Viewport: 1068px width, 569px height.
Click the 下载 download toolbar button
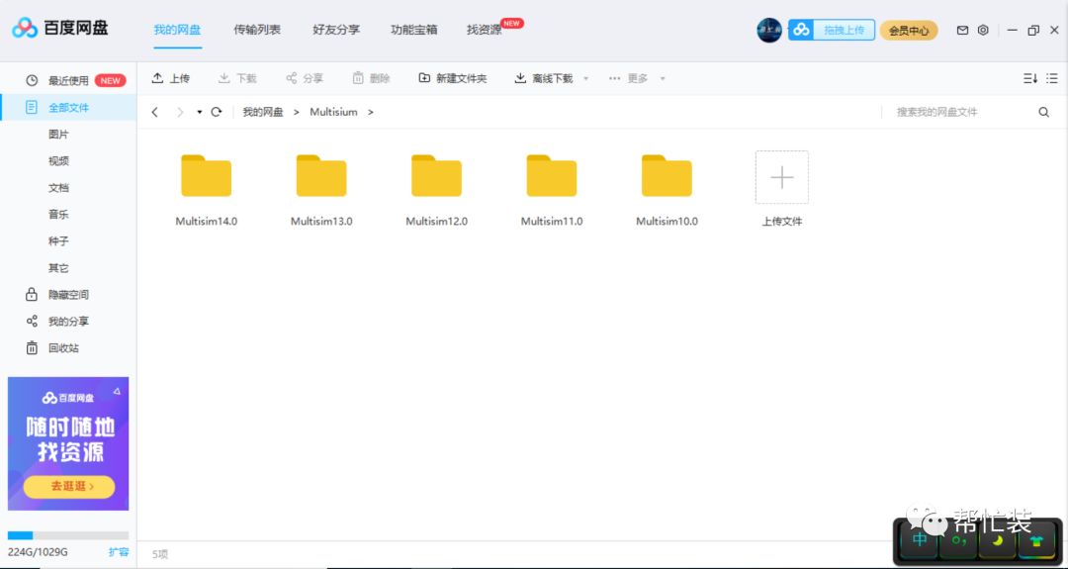[x=237, y=78]
